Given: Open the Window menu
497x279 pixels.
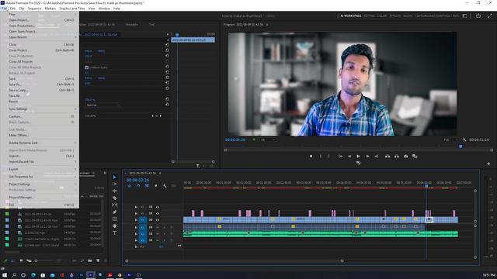Looking at the screenshot, I should [x=104, y=9].
